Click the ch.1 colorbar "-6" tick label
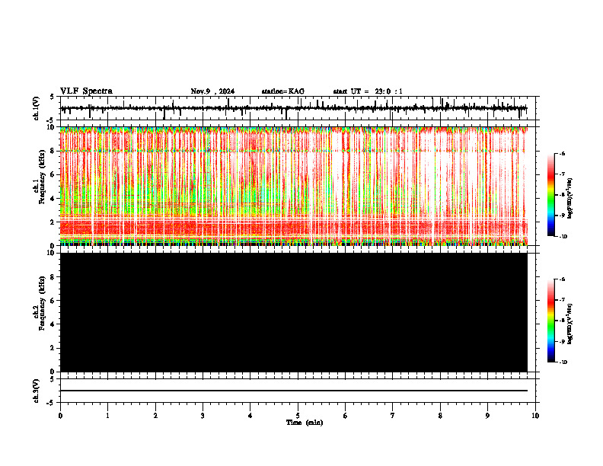This screenshot has width=603, height=466. [562, 154]
